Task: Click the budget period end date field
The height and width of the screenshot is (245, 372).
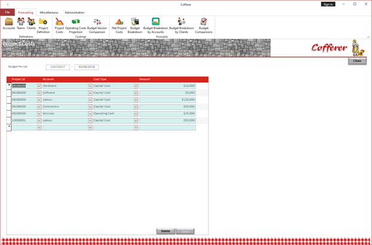Action: point(87,67)
